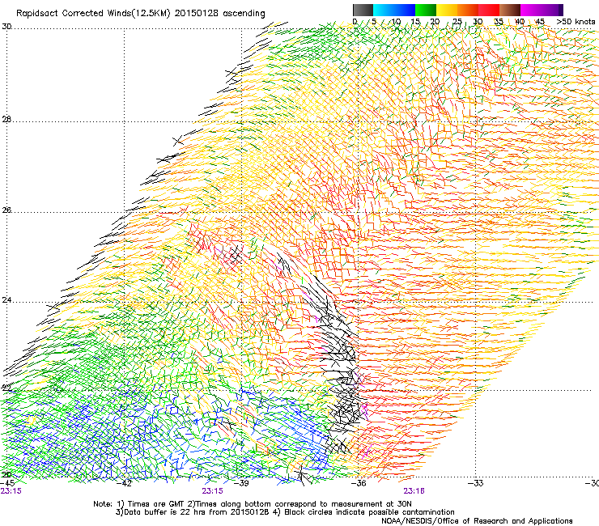Click the green 15-20 knots legend swatch
The width and height of the screenshot is (599, 526).
tap(426, 10)
